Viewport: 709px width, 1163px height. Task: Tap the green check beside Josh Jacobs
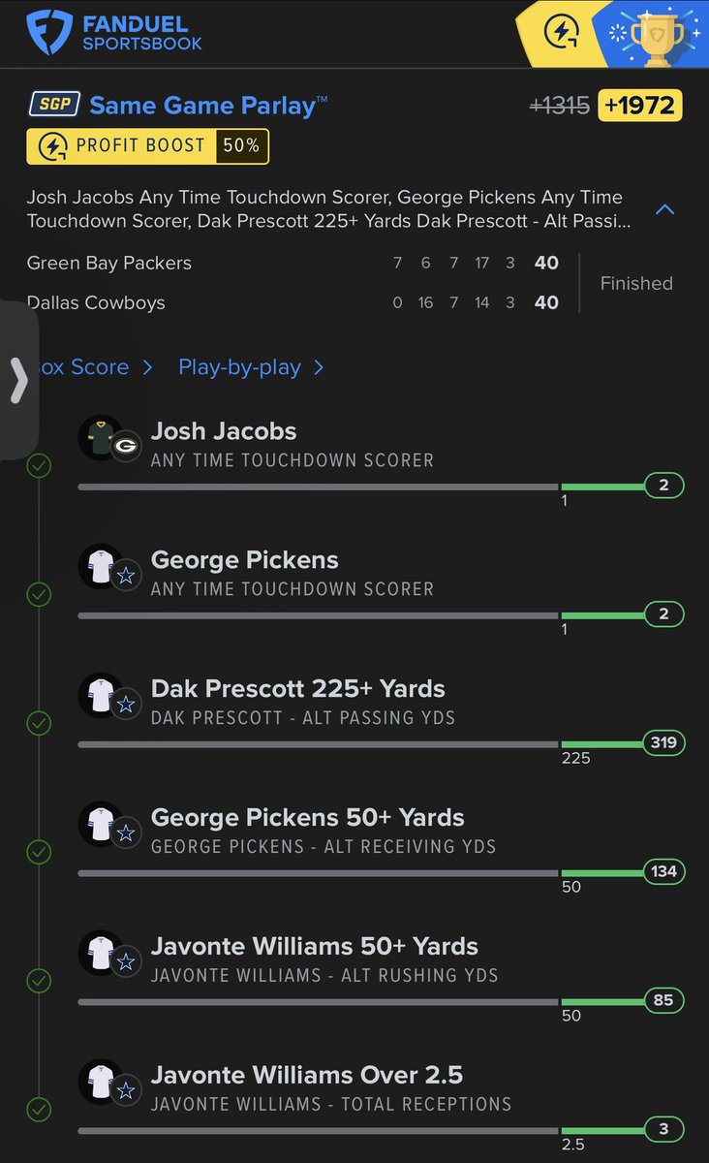pyautogui.click(x=39, y=466)
